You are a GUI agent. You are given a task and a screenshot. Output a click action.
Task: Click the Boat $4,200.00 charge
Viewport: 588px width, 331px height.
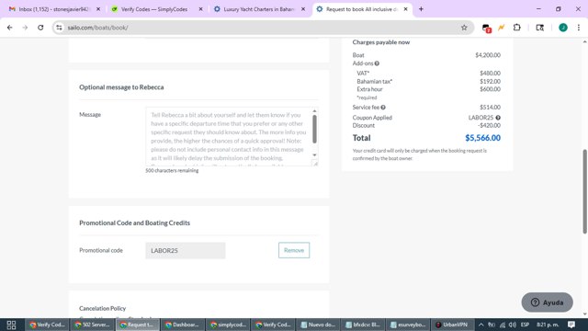[488, 55]
